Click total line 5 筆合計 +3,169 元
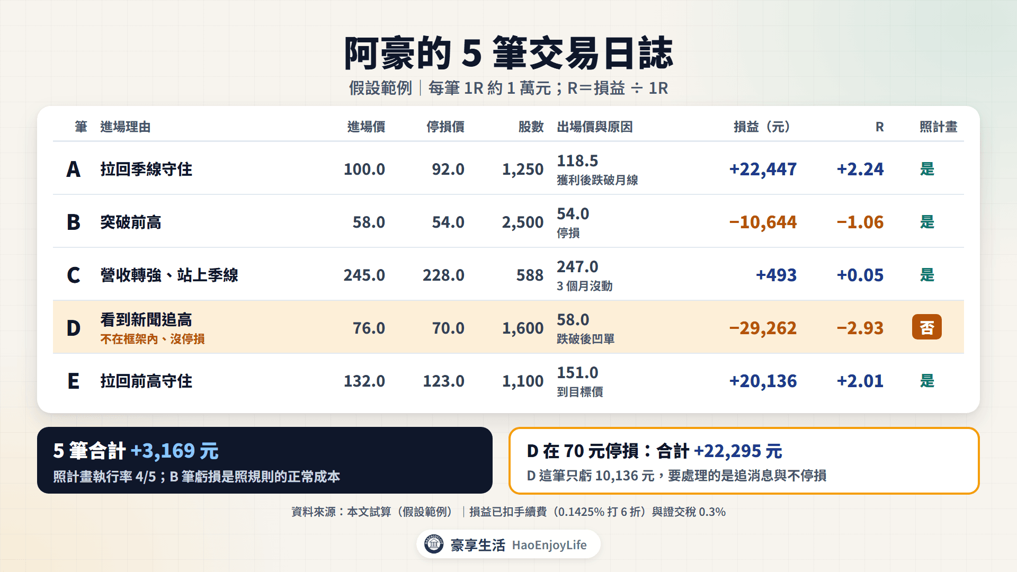 click(x=136, y=451)
